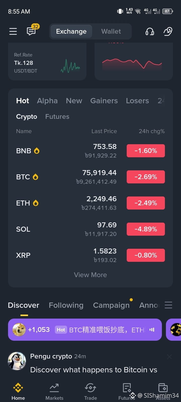Image resolution: width=181 pixels, height=402 pixels.
Task: Open the Following feed tab
Action: coord(66,305)
